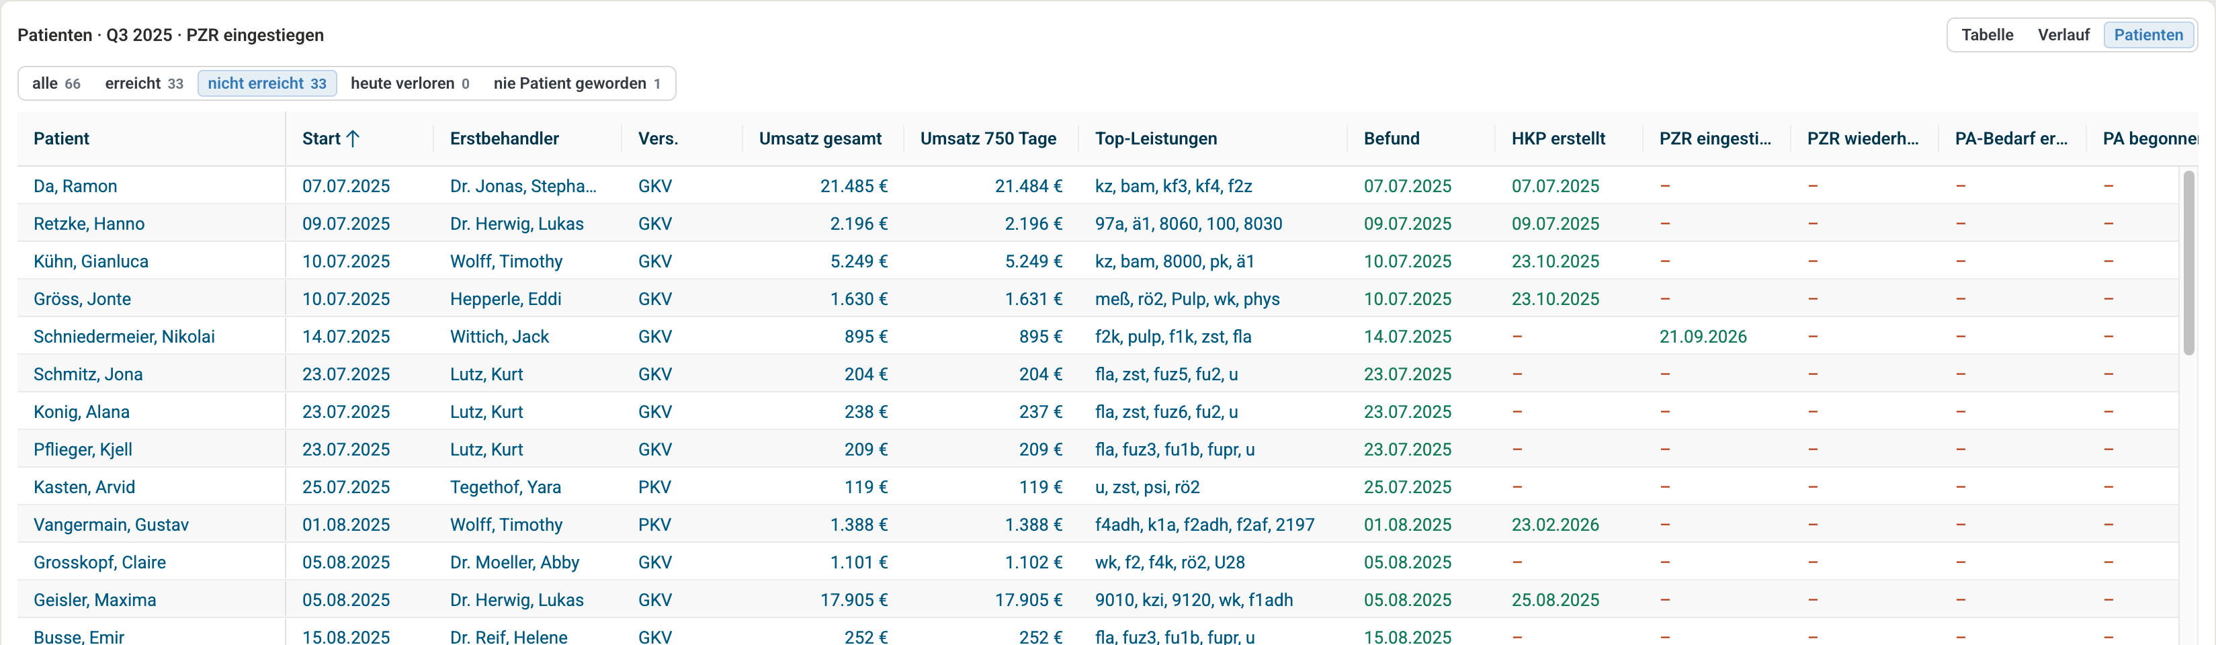This screenshot has height=645, width=2216.
Task: Select the nicht erreicht filter
Action: [x=267, y=83]
